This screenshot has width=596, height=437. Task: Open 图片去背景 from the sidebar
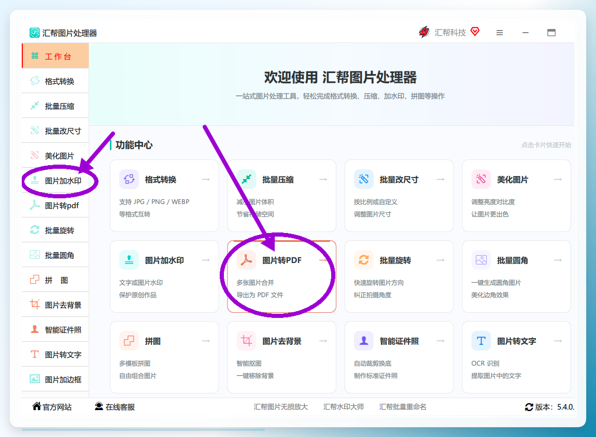tap(55, 304)
